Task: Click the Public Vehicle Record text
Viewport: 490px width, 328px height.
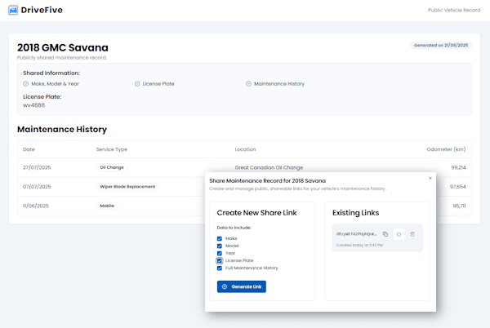Action: (x=454, y=11)
